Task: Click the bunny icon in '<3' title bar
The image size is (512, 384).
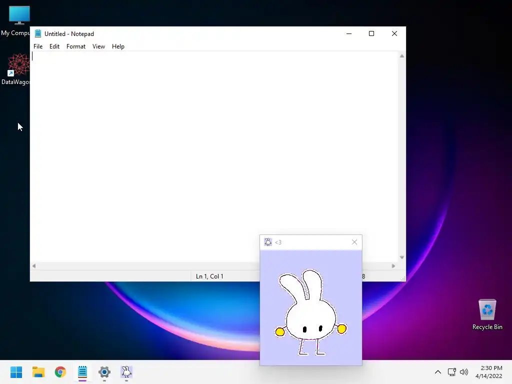Action: click(268, 242)
